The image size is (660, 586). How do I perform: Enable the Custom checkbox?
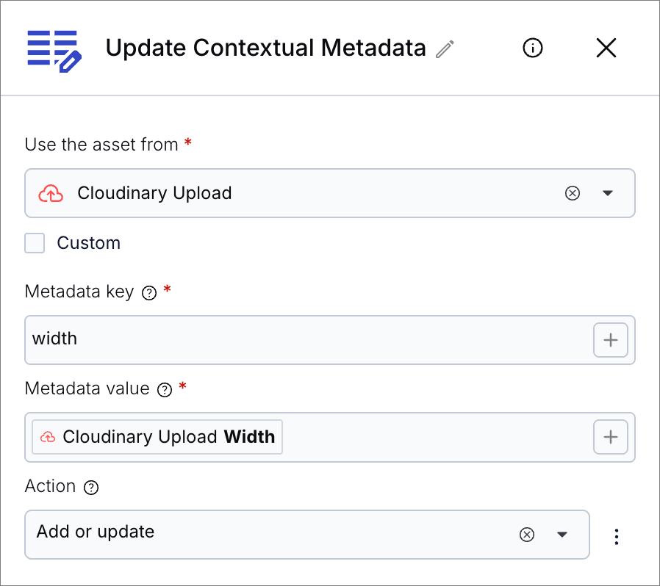pos(35,243)
